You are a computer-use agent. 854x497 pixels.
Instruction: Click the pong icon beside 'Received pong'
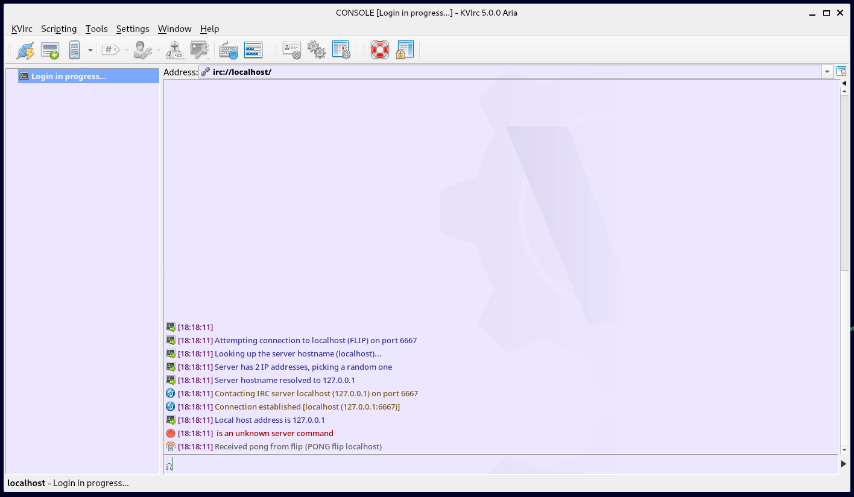tap(171, 446)
